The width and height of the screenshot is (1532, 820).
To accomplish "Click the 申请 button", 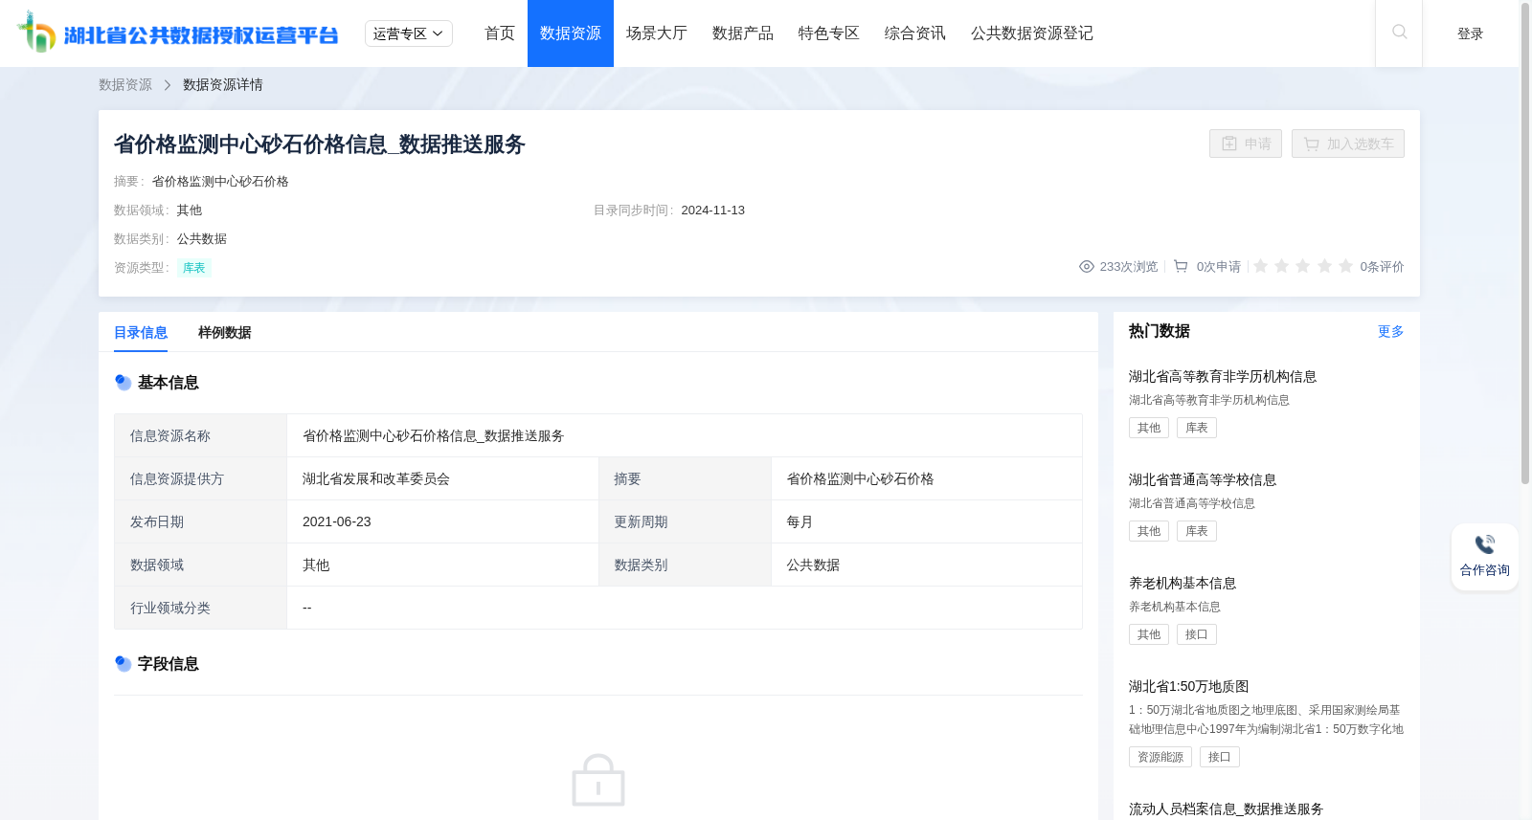I will pos(1246,144).
